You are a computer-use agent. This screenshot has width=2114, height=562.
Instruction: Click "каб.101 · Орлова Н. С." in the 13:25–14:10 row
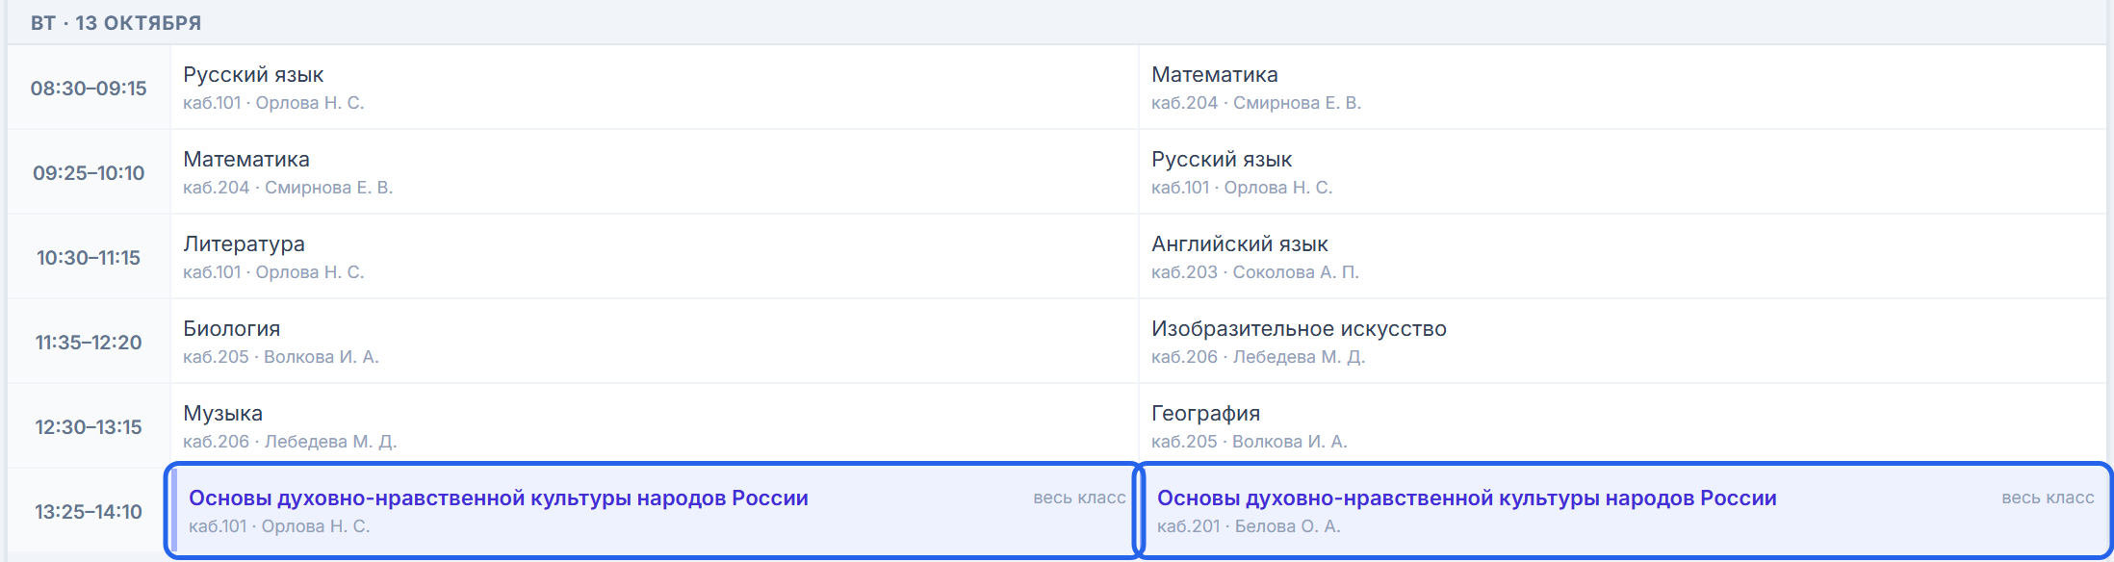tap(279, 526)
